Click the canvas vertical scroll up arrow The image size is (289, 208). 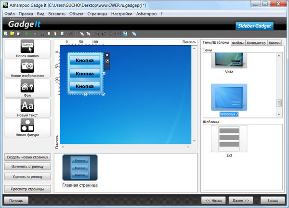pyautogui.click(x=194, y=49)
